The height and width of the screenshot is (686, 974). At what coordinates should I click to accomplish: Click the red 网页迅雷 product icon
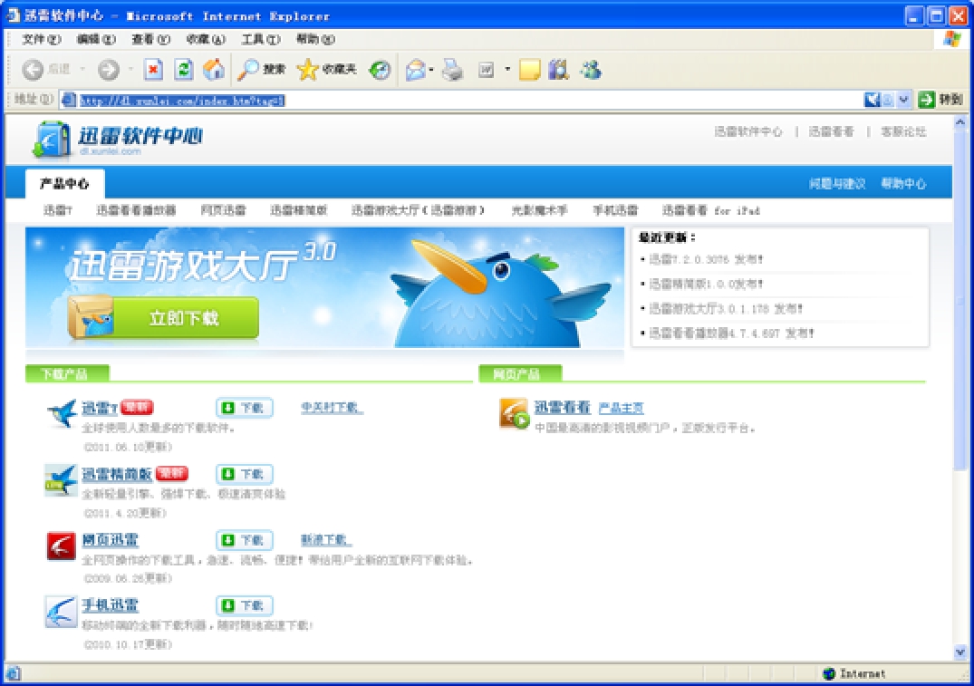pos(61,546)
